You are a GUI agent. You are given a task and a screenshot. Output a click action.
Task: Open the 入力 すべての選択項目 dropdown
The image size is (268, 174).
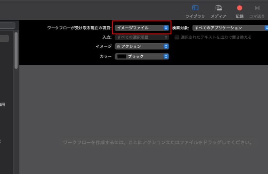click(141, 37)
